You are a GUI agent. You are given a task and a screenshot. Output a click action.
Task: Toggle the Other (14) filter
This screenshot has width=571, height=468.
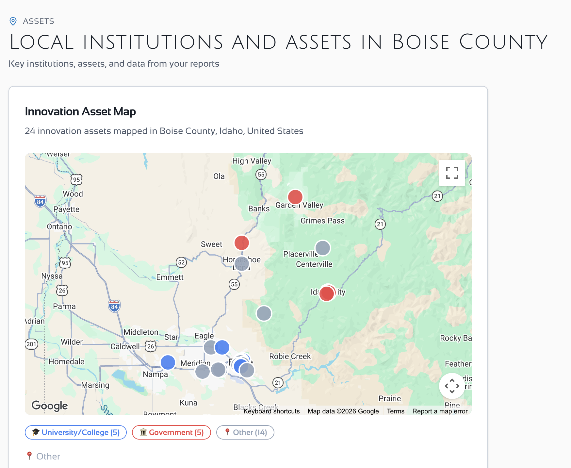pos(245,432)
